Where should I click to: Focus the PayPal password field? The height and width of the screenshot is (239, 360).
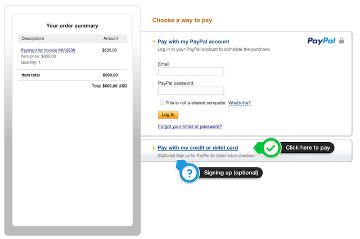pos(191,91)
